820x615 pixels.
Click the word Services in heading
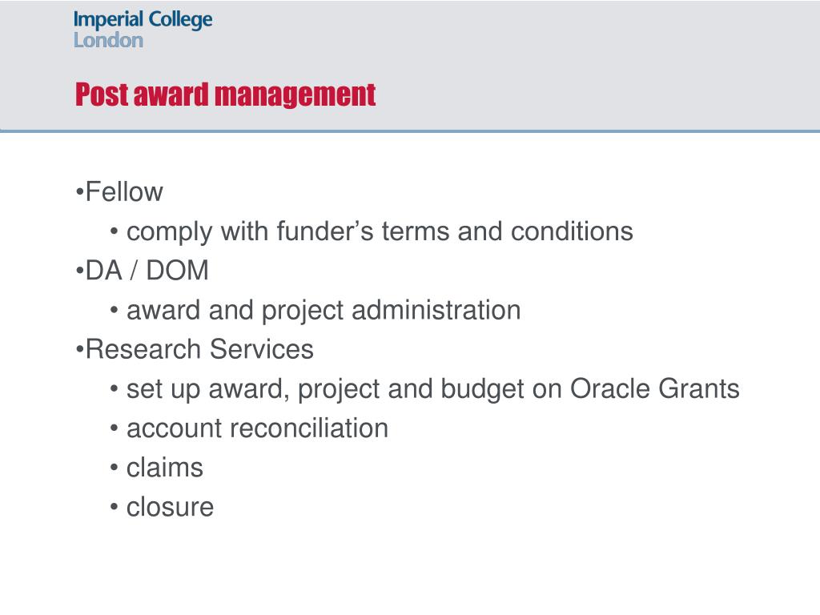(262, 349)
